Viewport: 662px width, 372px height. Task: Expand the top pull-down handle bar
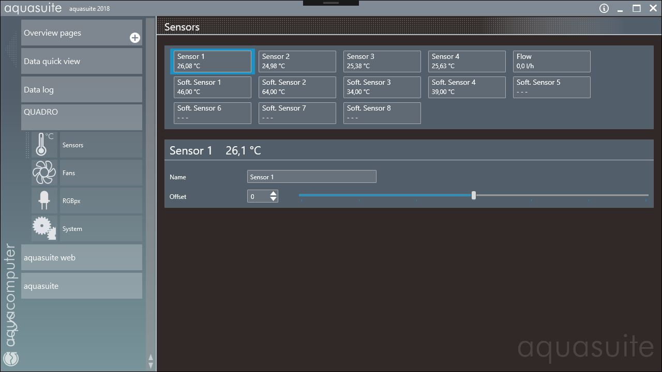click(x=331, y=3)
